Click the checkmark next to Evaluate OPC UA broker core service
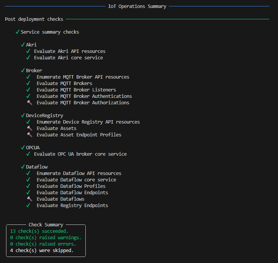The image size is (278, 263). [28, 154]
